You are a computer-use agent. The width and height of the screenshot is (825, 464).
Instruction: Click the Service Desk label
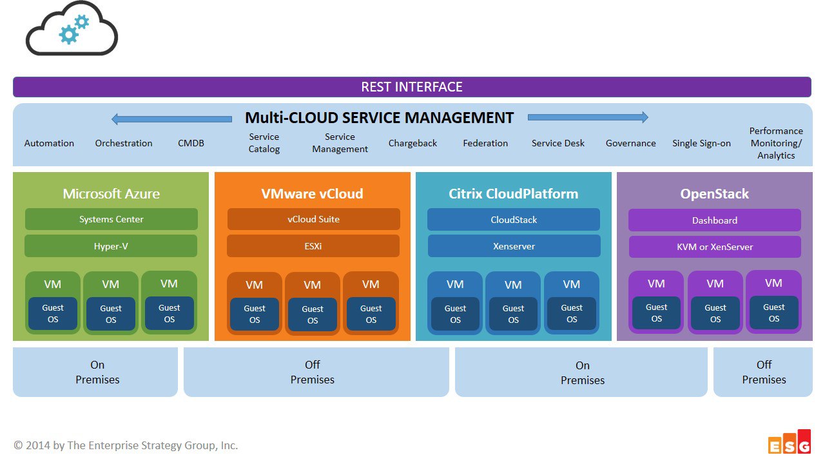558,143
